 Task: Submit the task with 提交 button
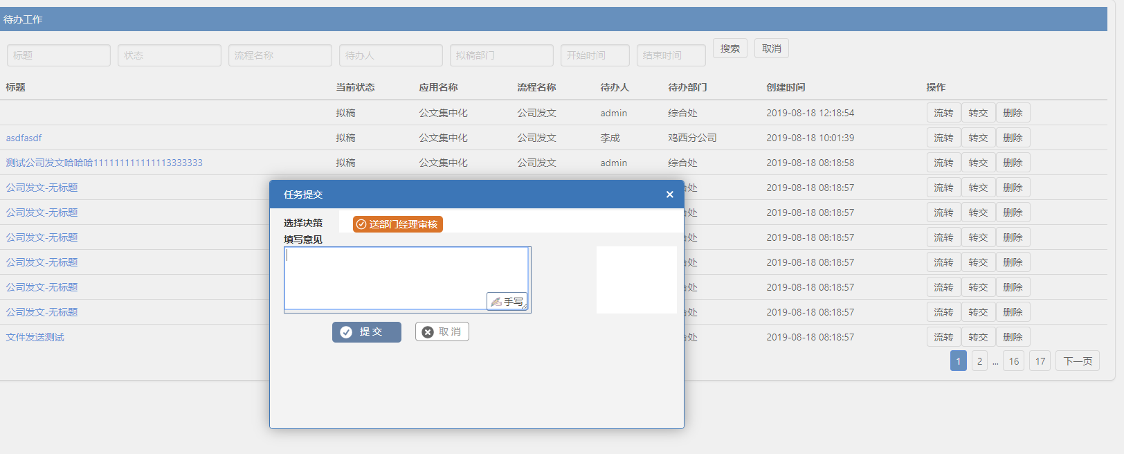coord(367,332)
